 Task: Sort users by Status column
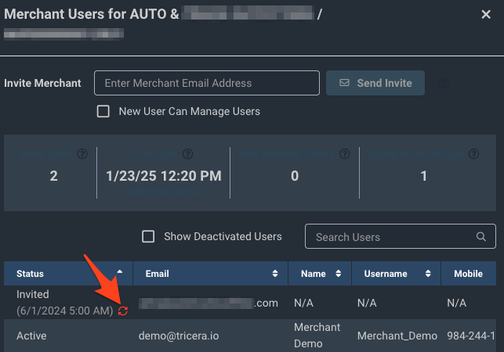click(119, 274)
